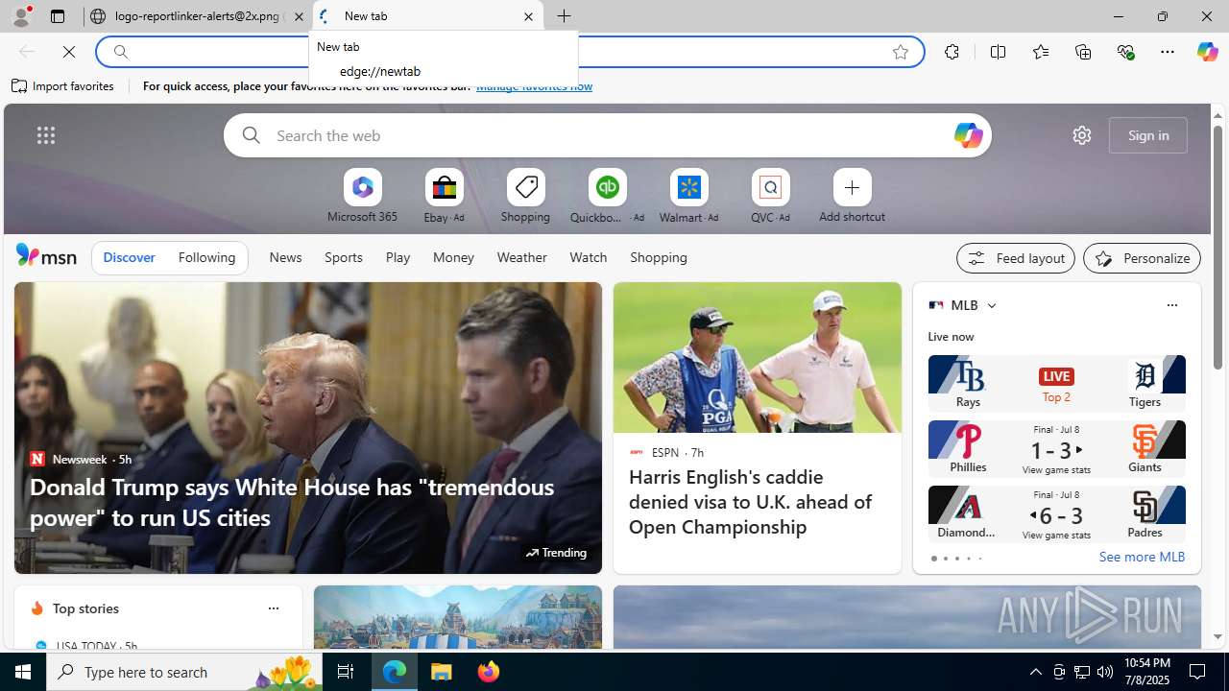Screen dimensions: 1229x691
Task: Open the Play tab
Action: [x=398, y=257]
